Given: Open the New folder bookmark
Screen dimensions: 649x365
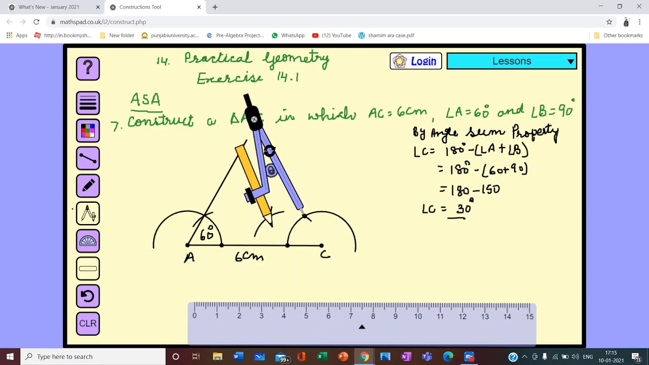Looking at the screenshot, I should (x=117, y=35).
